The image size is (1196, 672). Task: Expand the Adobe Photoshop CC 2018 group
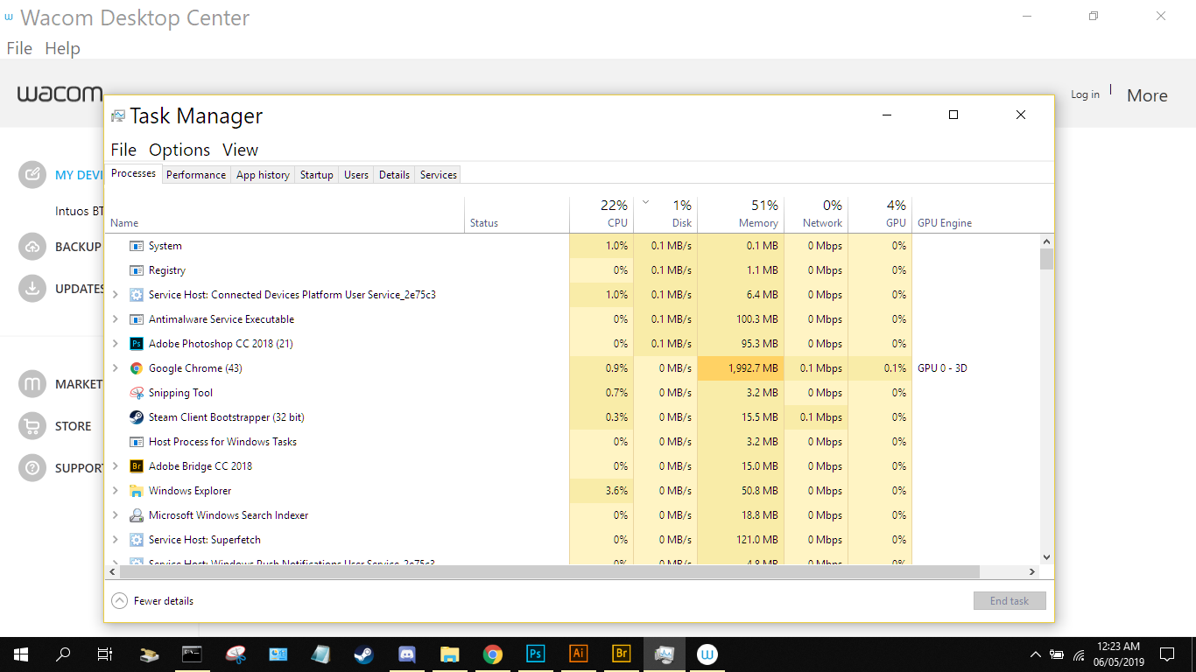click(116, 344)
